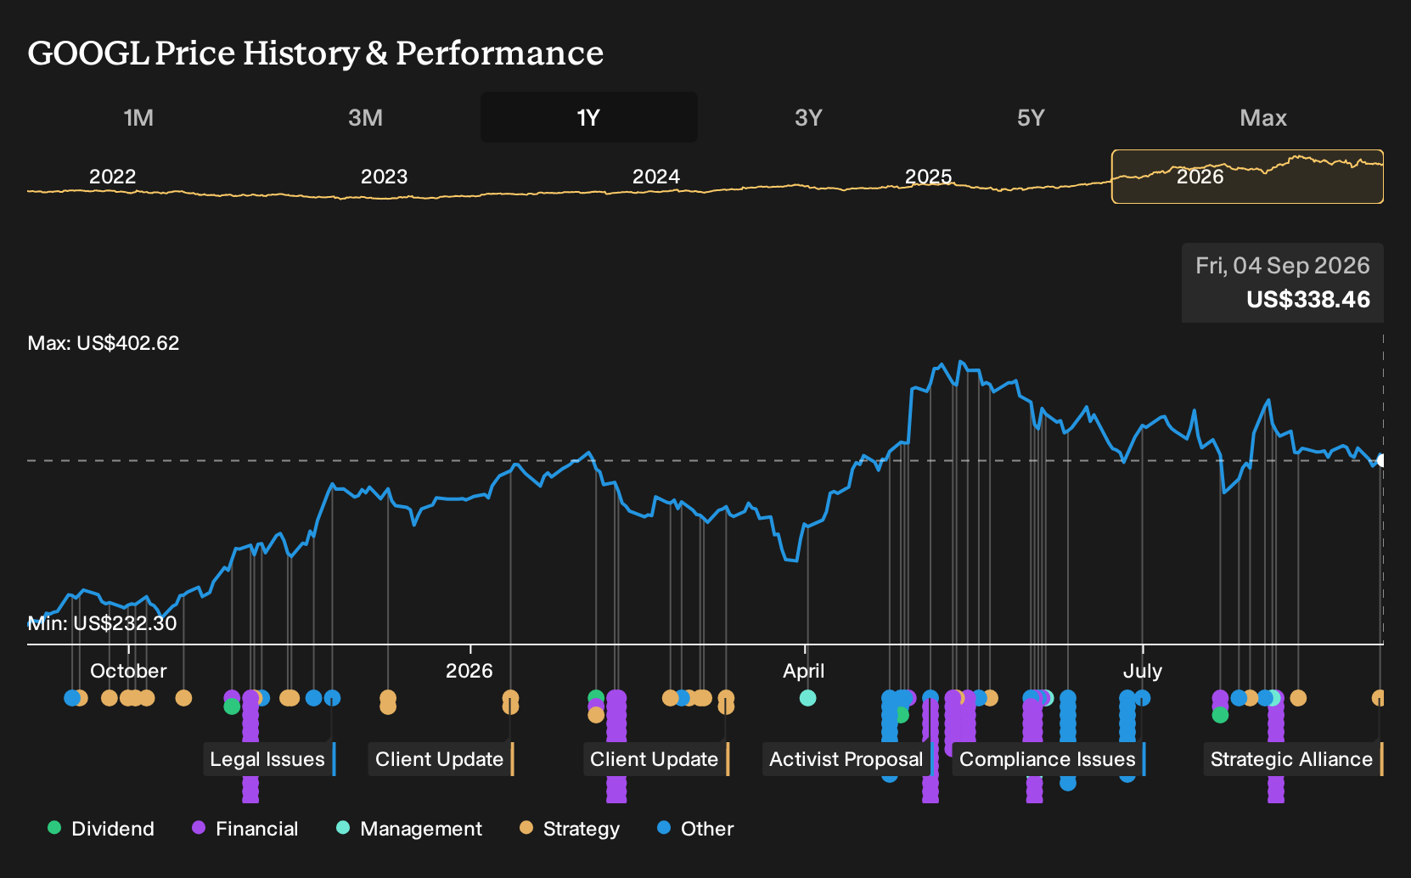The image size is (1411, 878).
Task: Click the highlighted 2026 range selector box
Action: 1247,177
